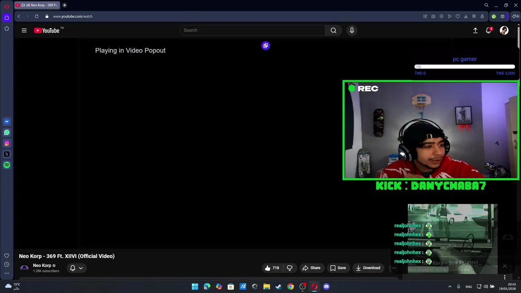521x293 pixels.
Task: Bookmark page with toolbar heart icon
Action: click(458, 16)
